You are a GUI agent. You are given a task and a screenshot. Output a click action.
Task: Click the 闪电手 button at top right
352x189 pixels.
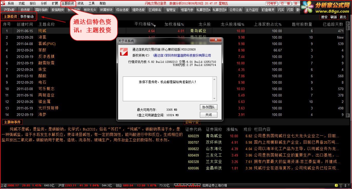tap(272, 3)
